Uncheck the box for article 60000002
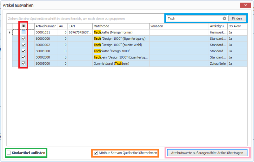This screenshot has height=162, width=254. click(x=23, y=45)
